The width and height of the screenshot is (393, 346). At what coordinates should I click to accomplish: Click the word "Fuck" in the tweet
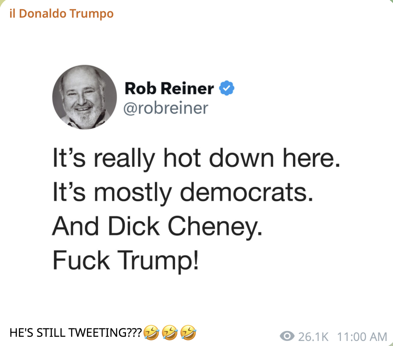[x=80, y=260]
